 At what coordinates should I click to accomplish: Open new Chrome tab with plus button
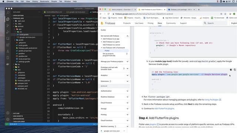tap(199, 10)
